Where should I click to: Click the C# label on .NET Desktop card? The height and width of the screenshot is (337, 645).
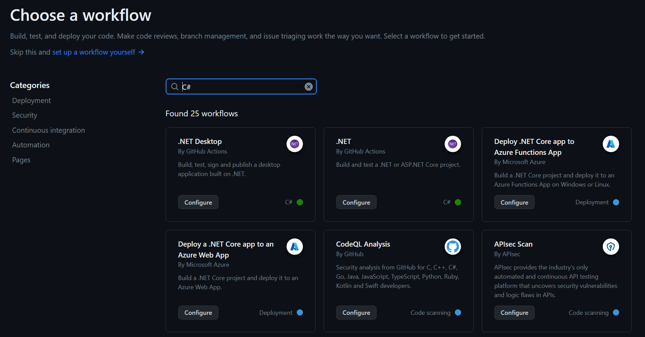pos(289,202)
